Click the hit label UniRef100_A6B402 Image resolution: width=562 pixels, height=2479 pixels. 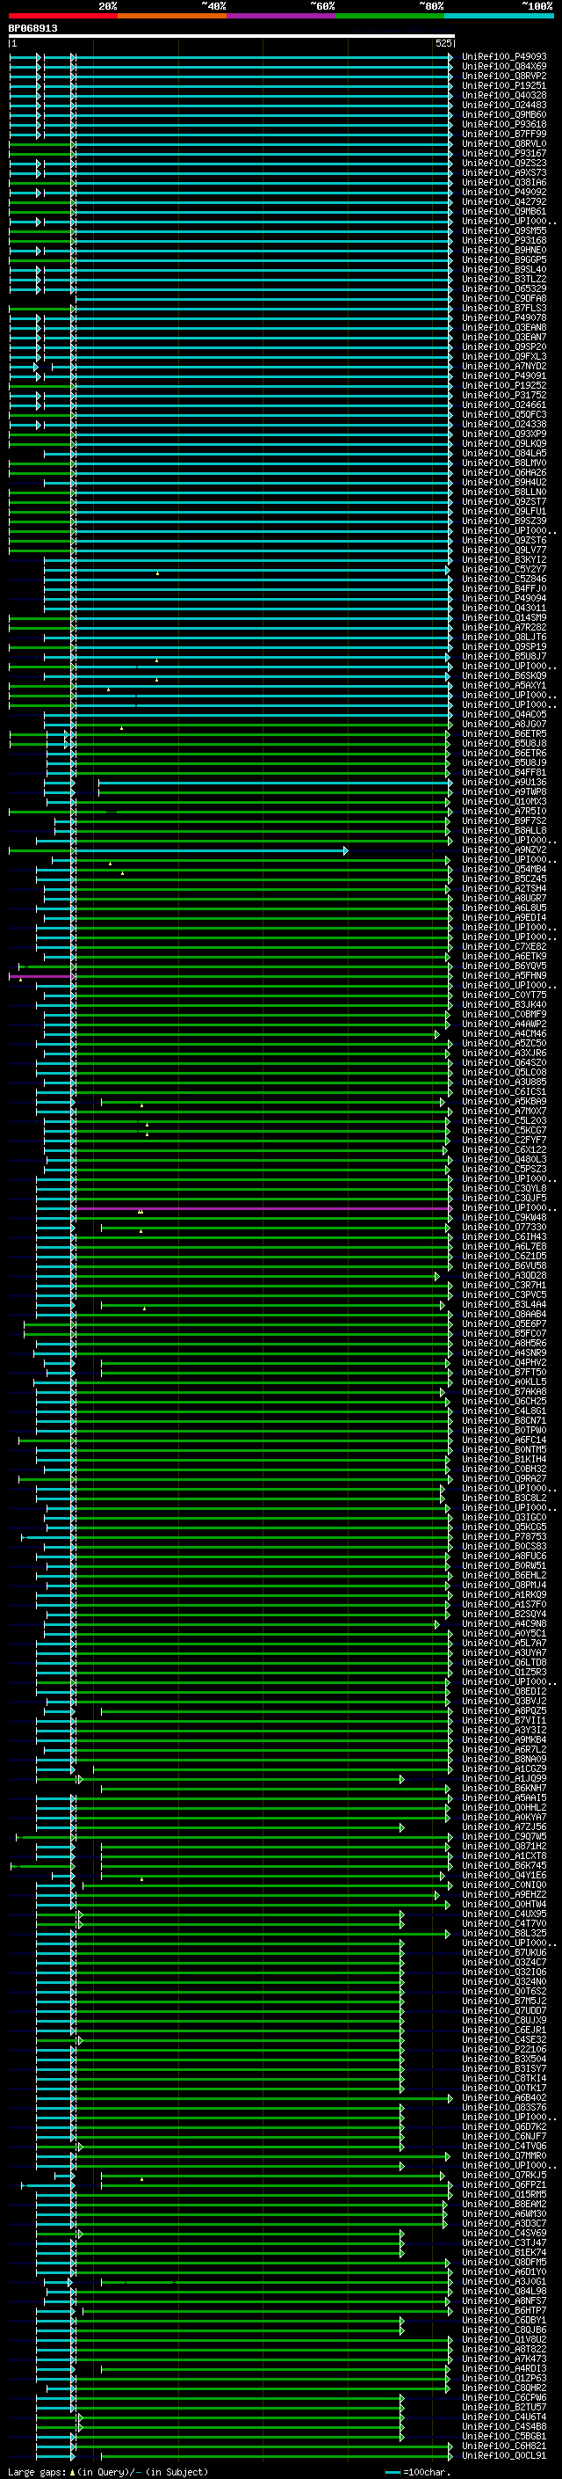[504, 2098]
